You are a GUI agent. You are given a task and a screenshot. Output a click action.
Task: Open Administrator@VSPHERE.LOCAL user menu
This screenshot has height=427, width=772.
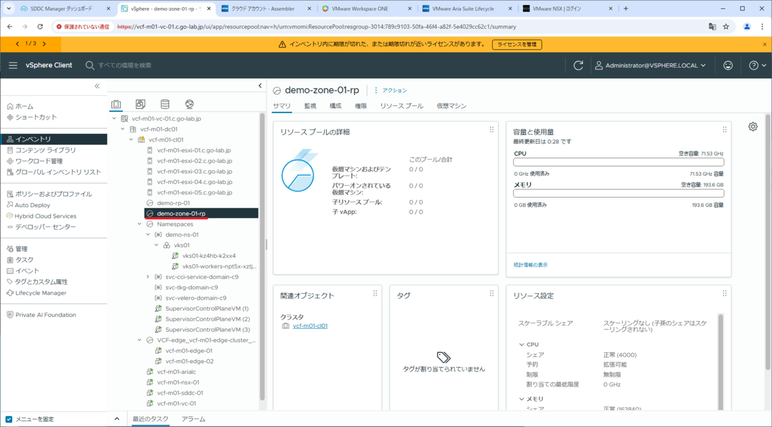pos(650,66)
